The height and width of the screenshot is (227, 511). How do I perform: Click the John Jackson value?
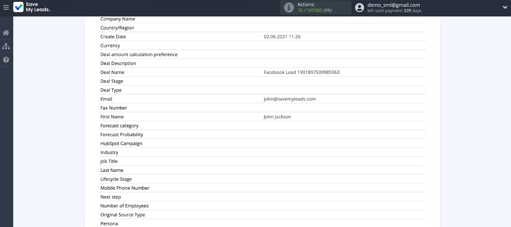277,117
